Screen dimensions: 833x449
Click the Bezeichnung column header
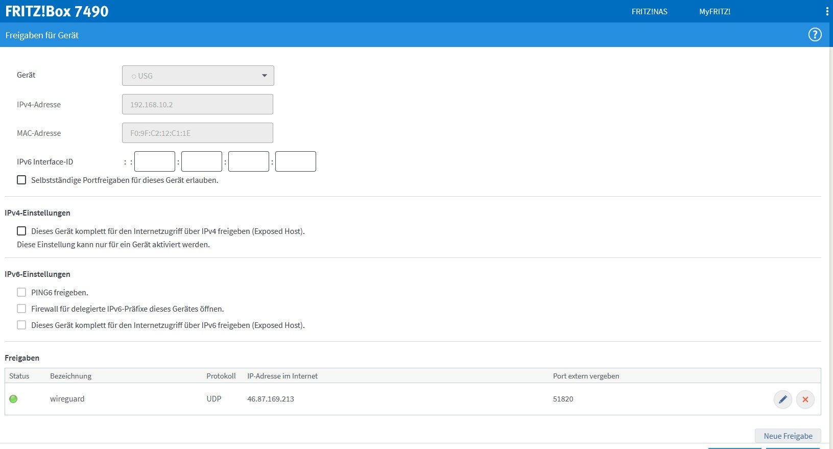click(70, 376)
